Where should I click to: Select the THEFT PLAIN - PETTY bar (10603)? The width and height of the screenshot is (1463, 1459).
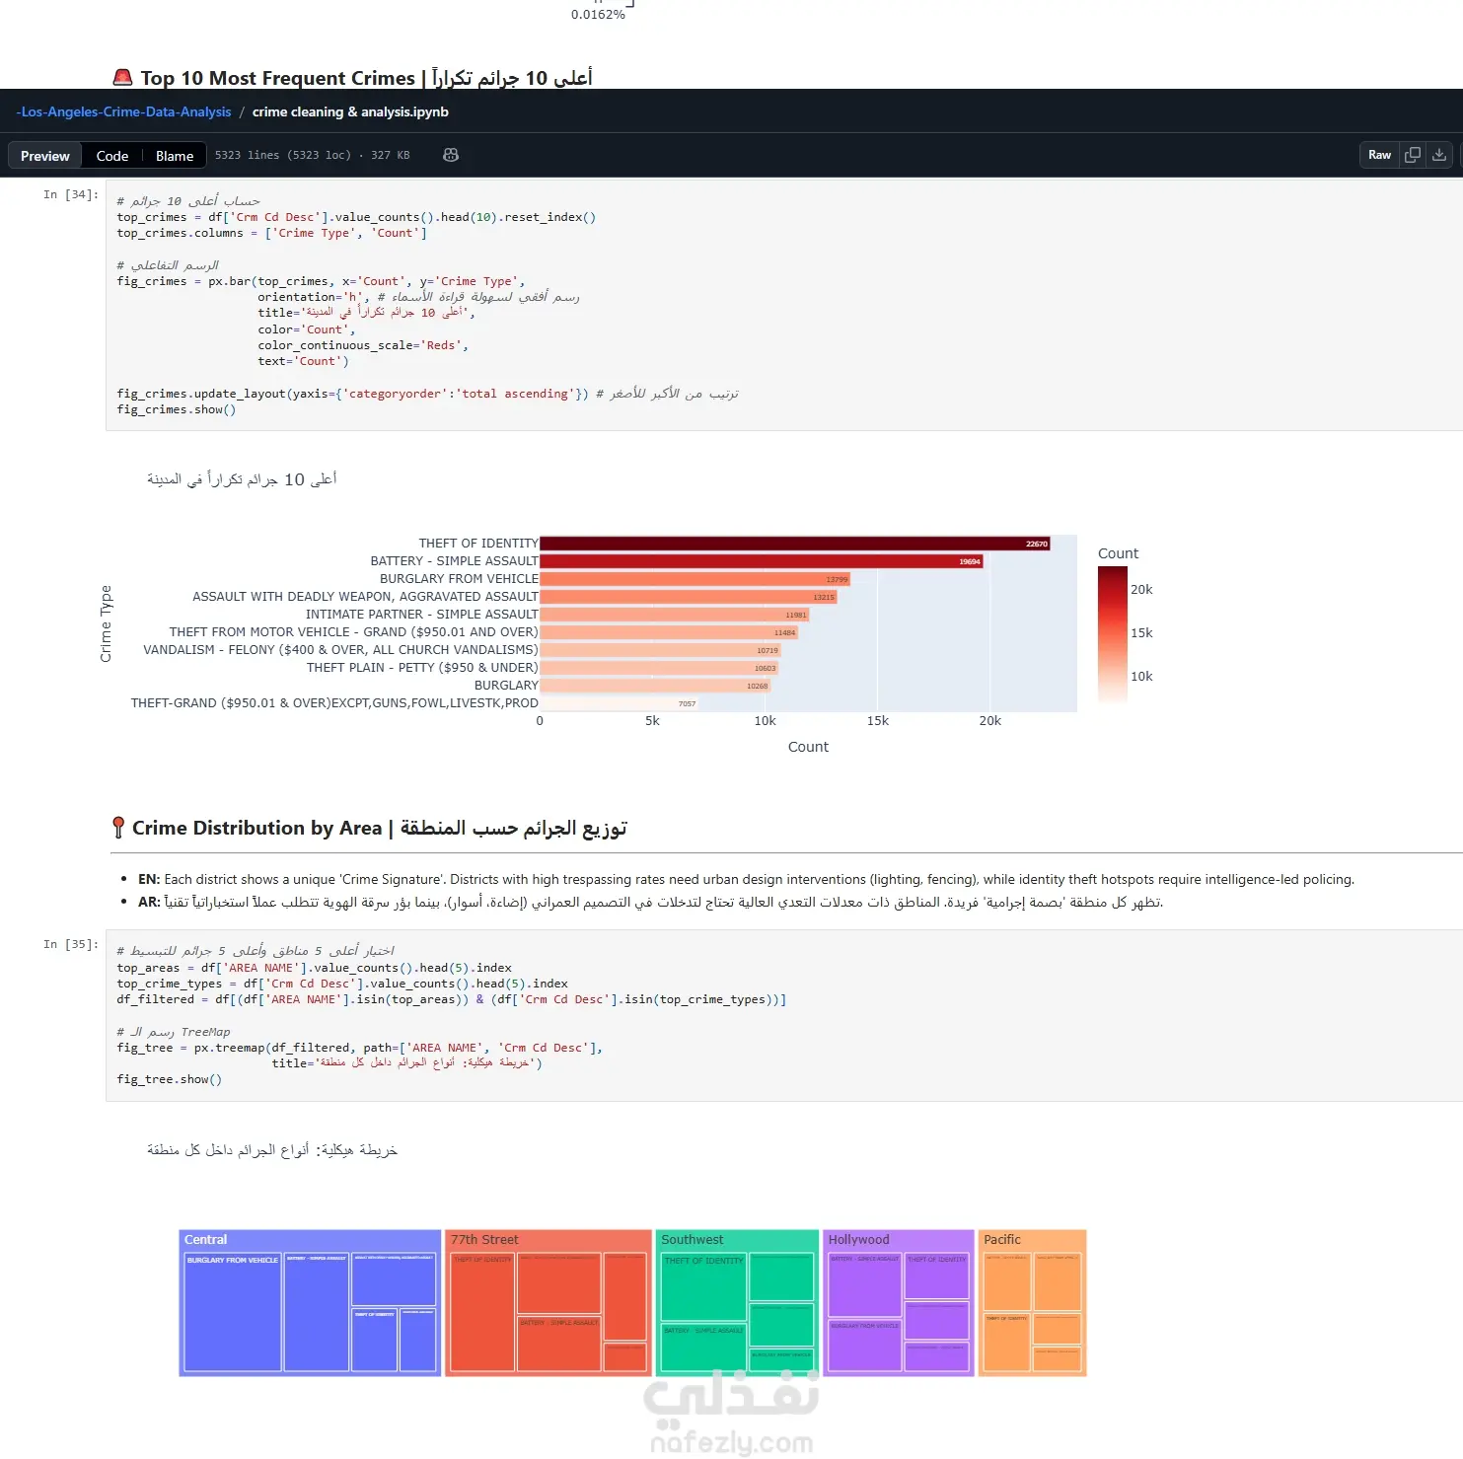[x=659, y=668]
